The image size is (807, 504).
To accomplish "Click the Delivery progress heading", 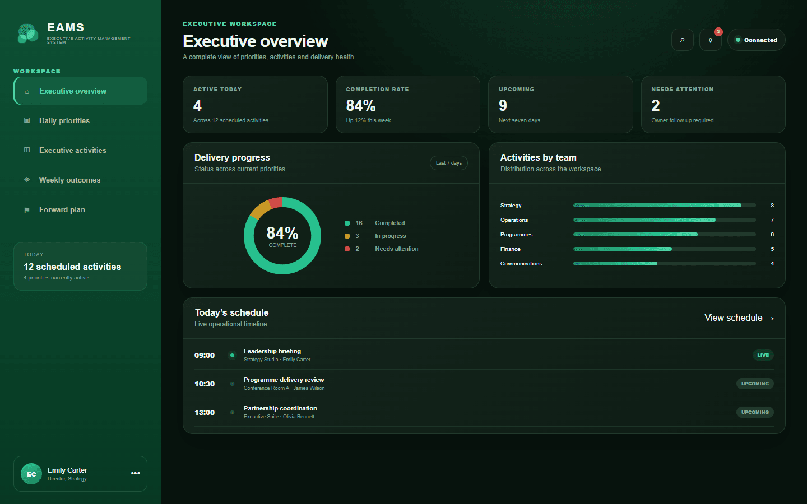I will pos(232,157).
